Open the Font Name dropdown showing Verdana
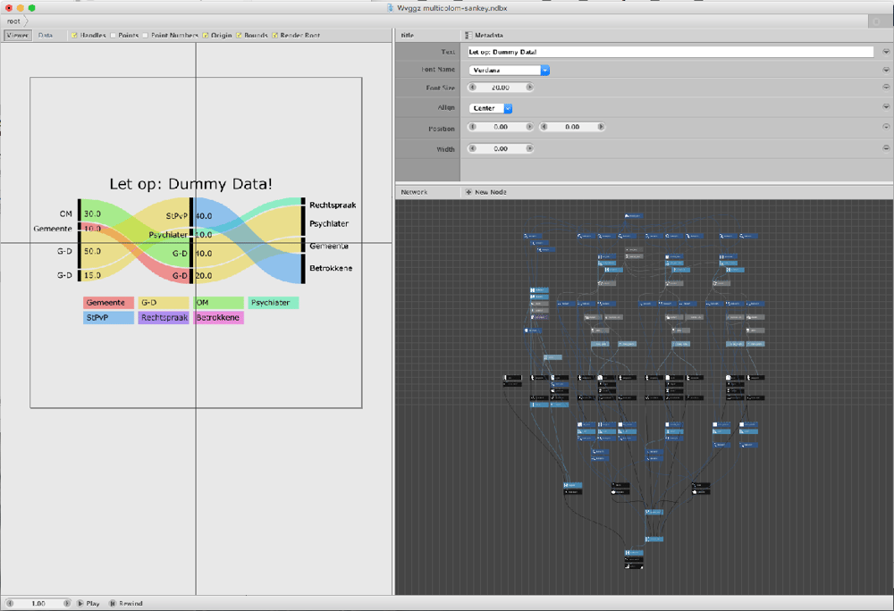894x611 pixels. pyautogui.click(x=510, y=70)
